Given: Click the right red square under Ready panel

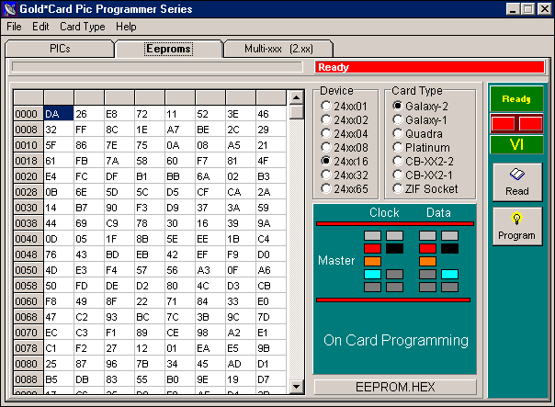Looking at the screenshot, I should [x=530, y=124].
